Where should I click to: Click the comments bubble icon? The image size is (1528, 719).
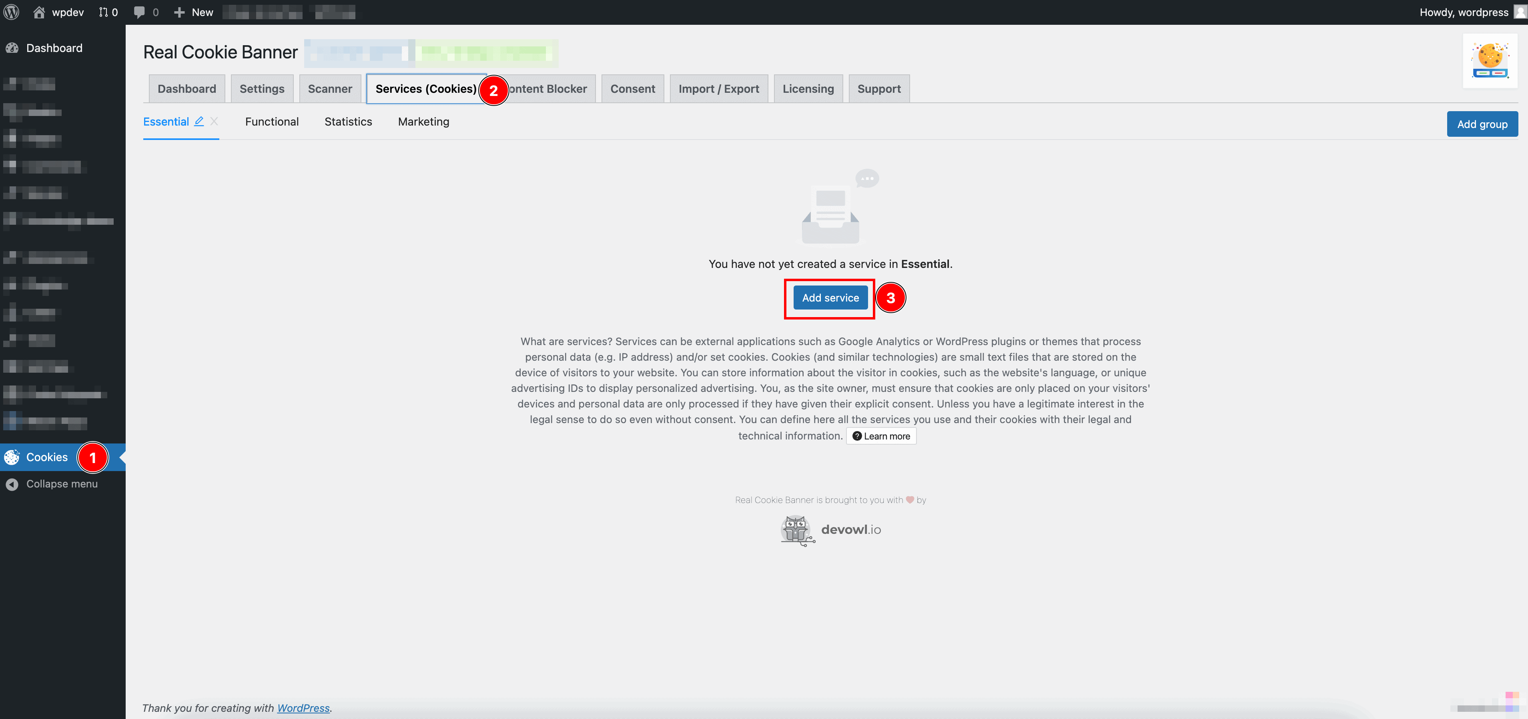pyautogui.click(x=139, y=12)
